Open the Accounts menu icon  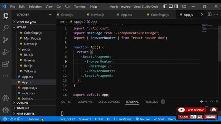click(x=6, y=98)
